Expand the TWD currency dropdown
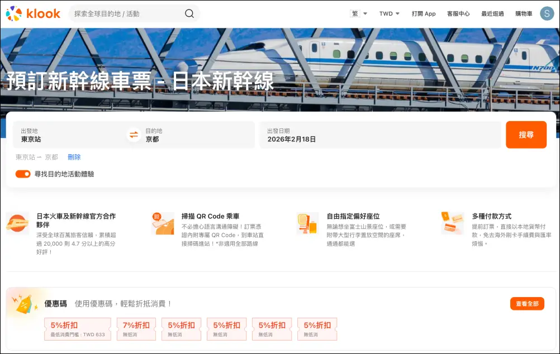The width and height of the screenshot is (560, 354). pyautogui.click(x=390, y=14)
